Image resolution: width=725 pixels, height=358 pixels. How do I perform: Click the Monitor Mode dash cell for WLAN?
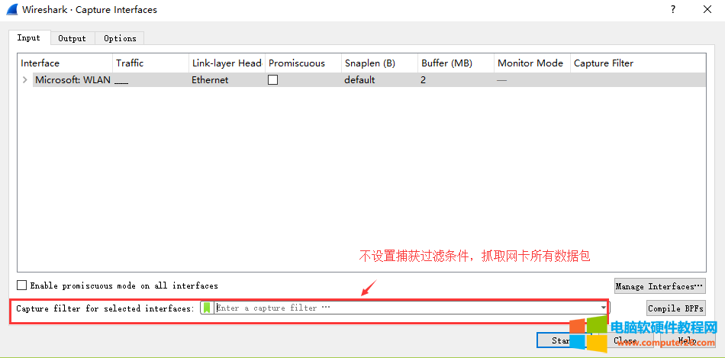[x=501, y=80]
